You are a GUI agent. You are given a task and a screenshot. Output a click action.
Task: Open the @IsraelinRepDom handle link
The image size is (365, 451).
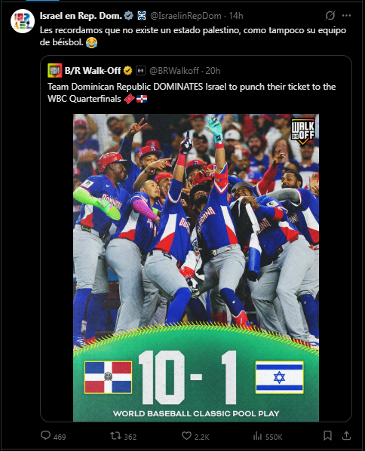tap(186, 16)
